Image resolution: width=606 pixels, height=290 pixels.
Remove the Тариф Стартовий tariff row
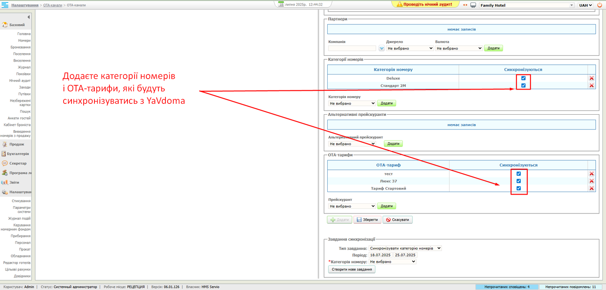click(591, 188)
